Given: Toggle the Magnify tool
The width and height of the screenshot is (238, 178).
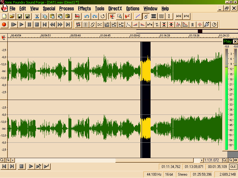Looking at the screenshot, I should [x=120, y=16].
